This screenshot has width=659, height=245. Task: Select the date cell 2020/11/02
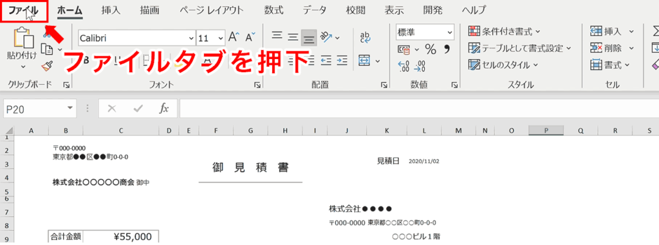424,161
